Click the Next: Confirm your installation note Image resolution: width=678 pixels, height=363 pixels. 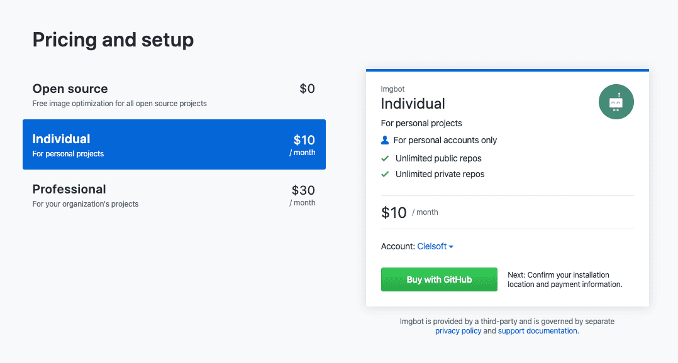tap(564, 279)
